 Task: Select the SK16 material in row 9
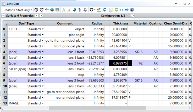click(x=138, y=80)
